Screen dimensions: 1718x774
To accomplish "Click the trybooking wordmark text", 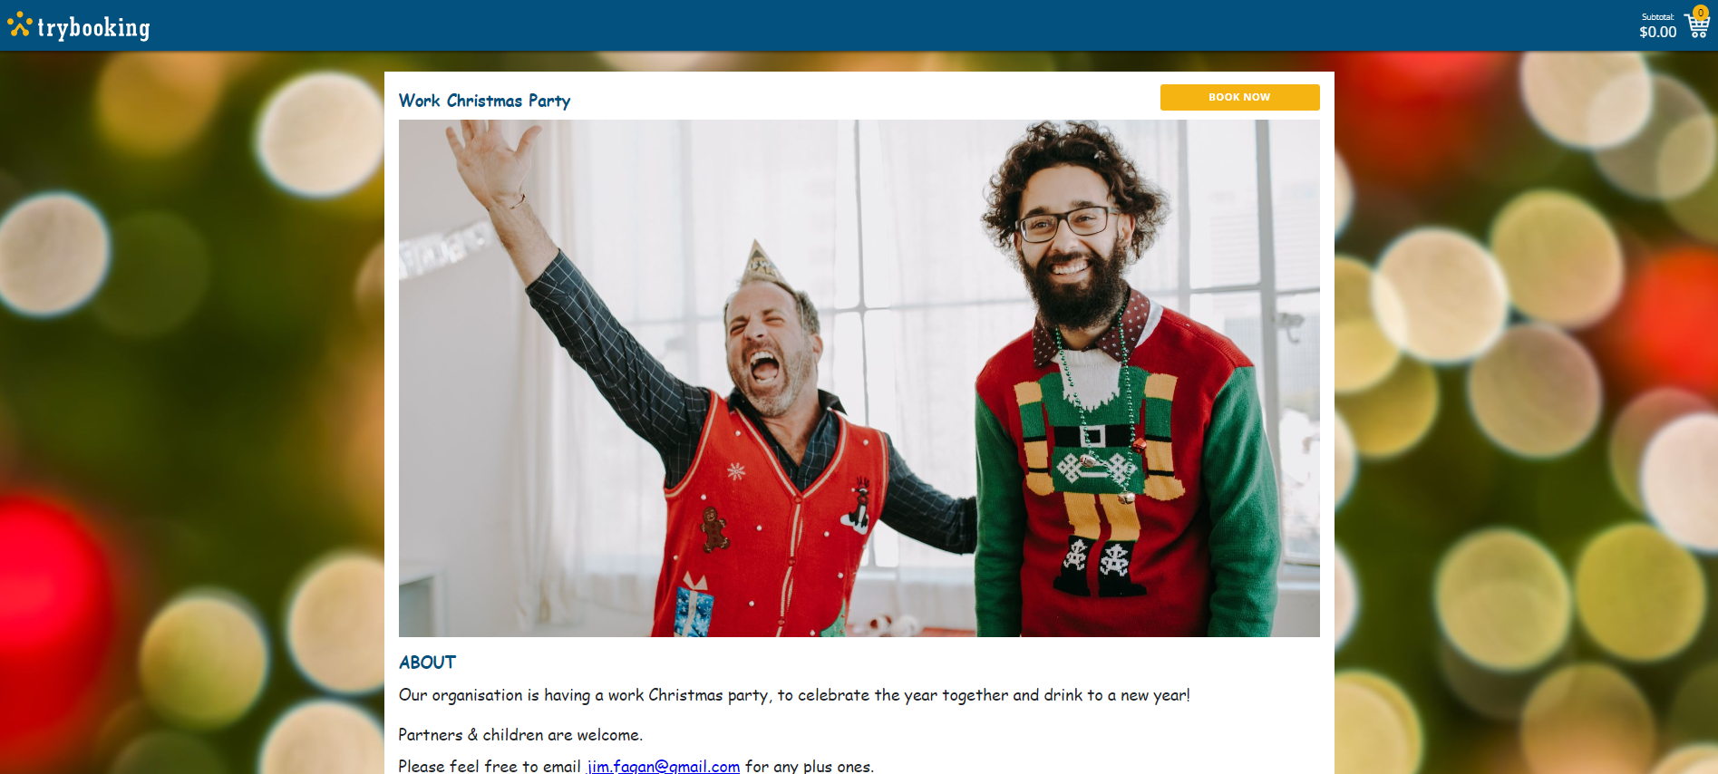I will pyautogui.click(x=93, y=28).
